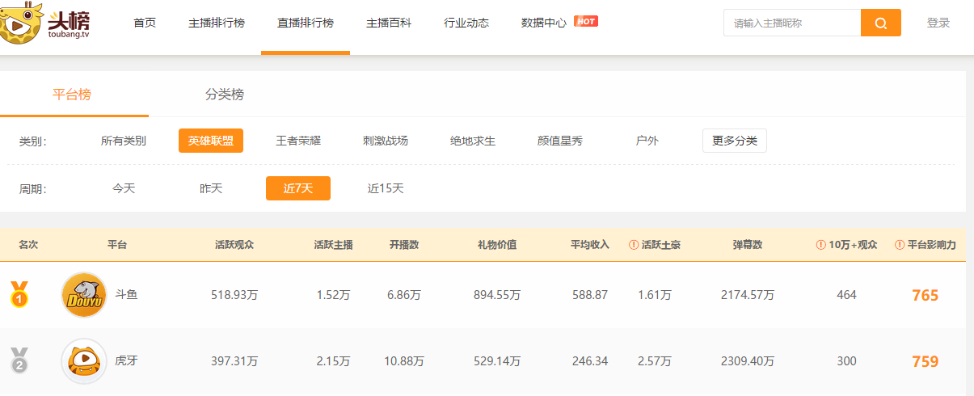
Task: Expand 更多分类 category options
Action: (x=734, y=141)
